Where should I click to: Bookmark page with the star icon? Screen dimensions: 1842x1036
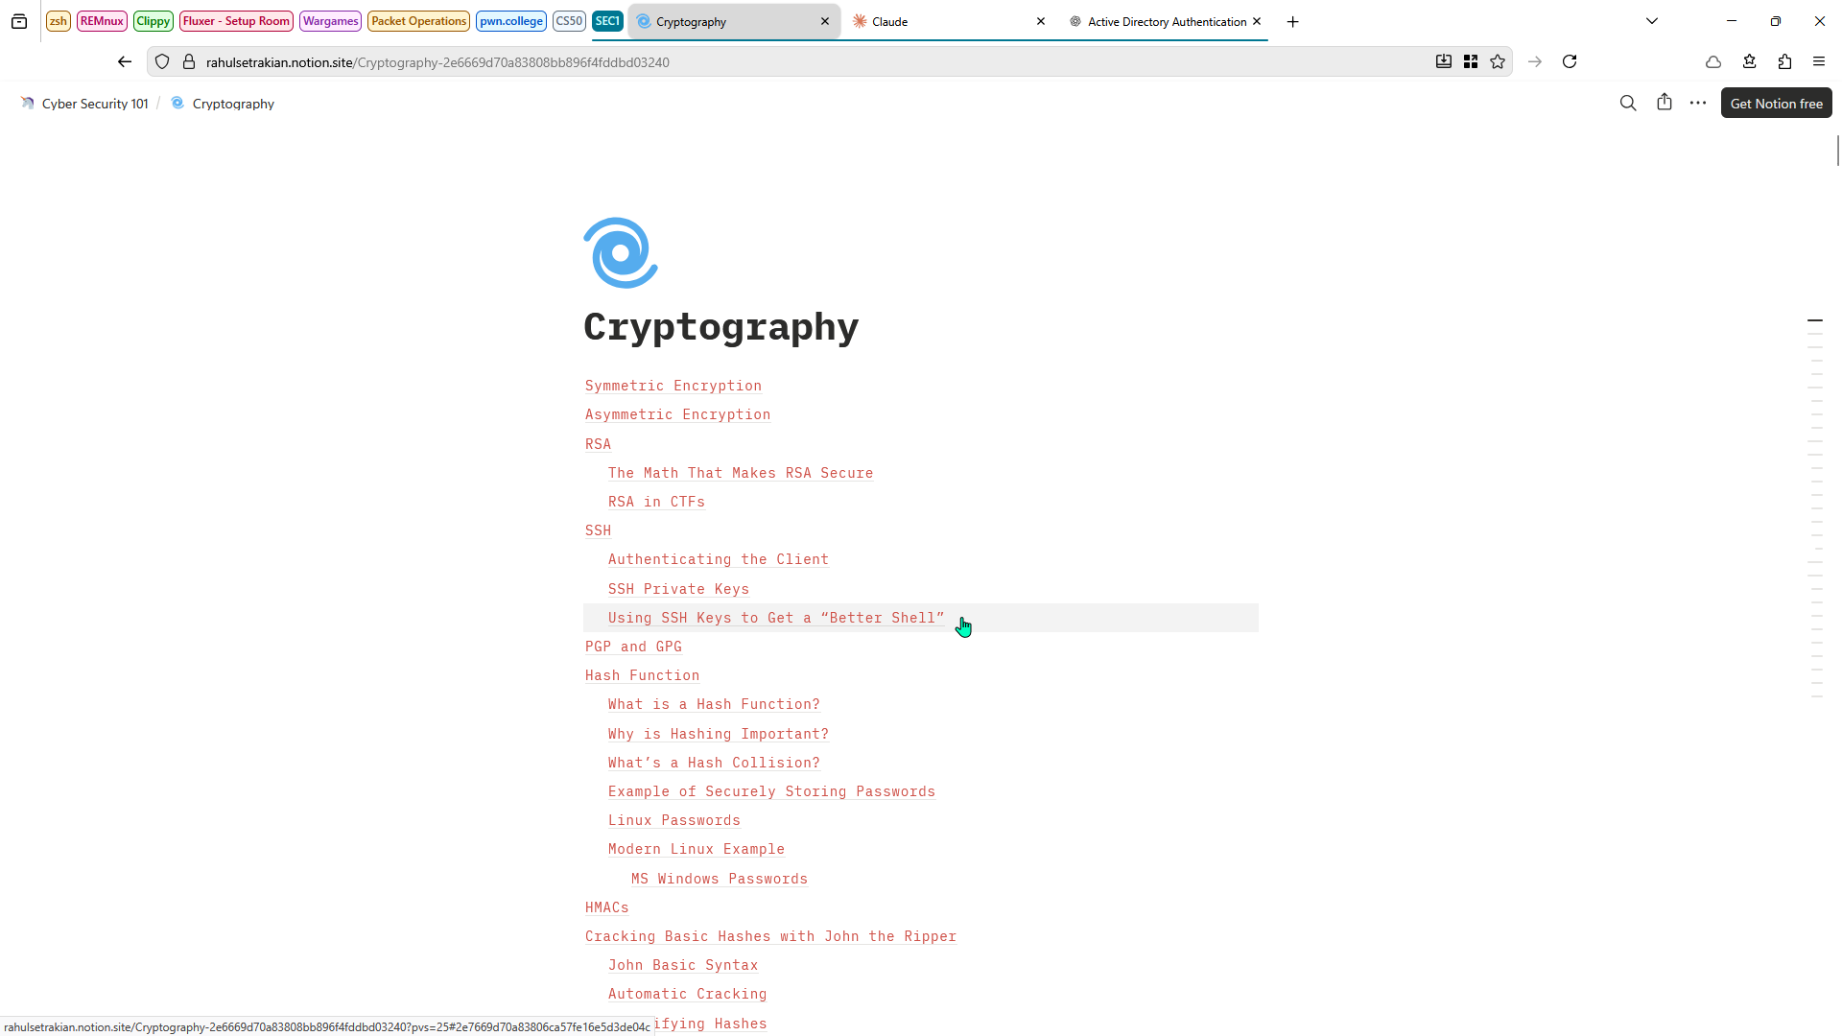coord(1498,61)
